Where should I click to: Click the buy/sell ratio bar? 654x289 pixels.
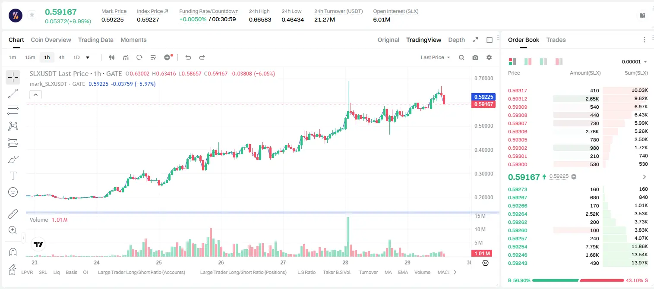click(x=578, y=280)
